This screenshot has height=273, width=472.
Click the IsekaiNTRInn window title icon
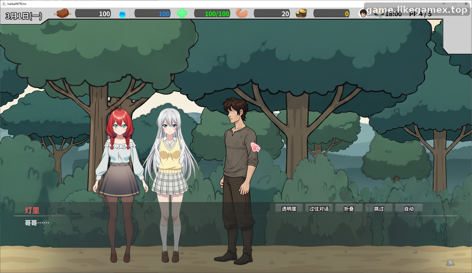[3, 3]
